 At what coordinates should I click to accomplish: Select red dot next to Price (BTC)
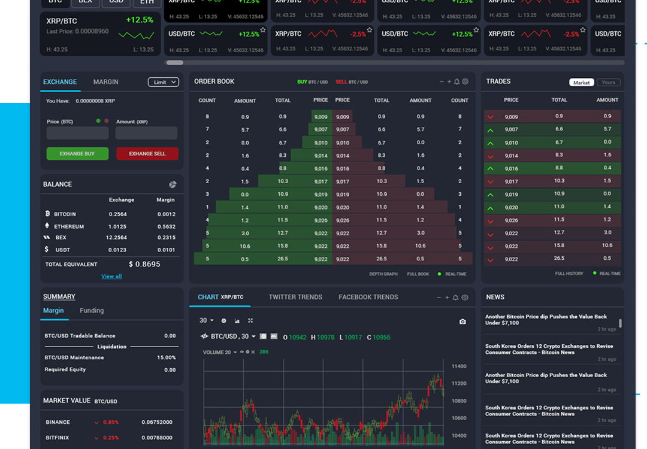tap(107, 121)
